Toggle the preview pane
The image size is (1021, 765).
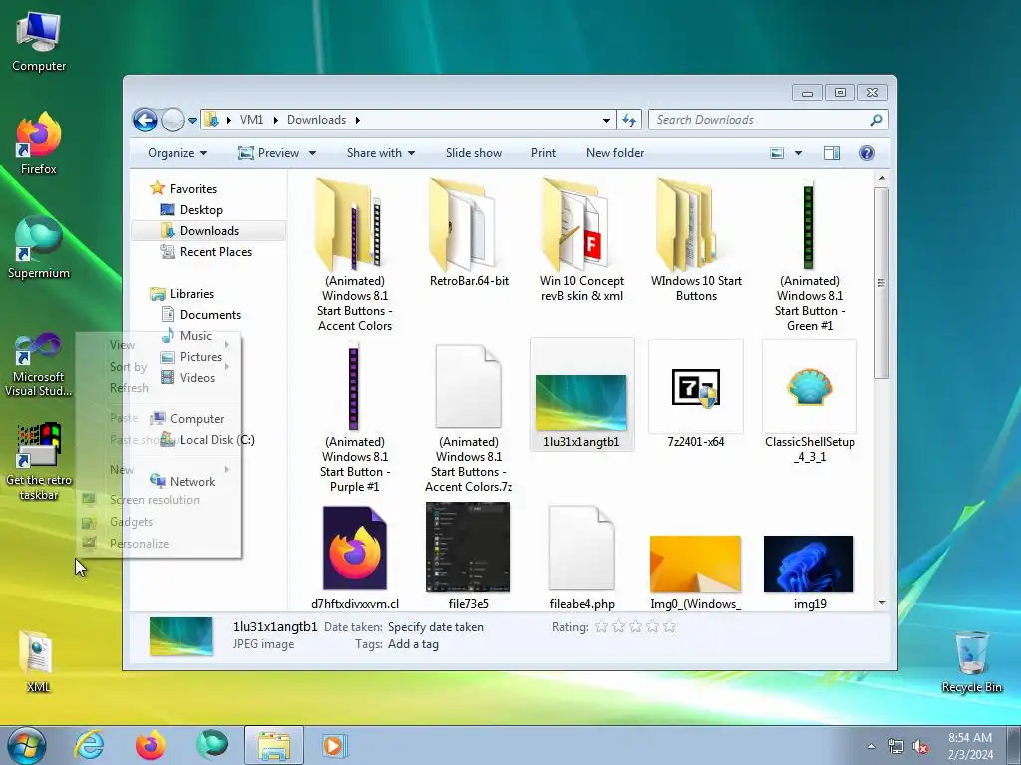click(832, 153)
